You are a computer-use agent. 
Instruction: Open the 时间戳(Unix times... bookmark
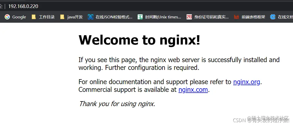(x=159, y=17)
